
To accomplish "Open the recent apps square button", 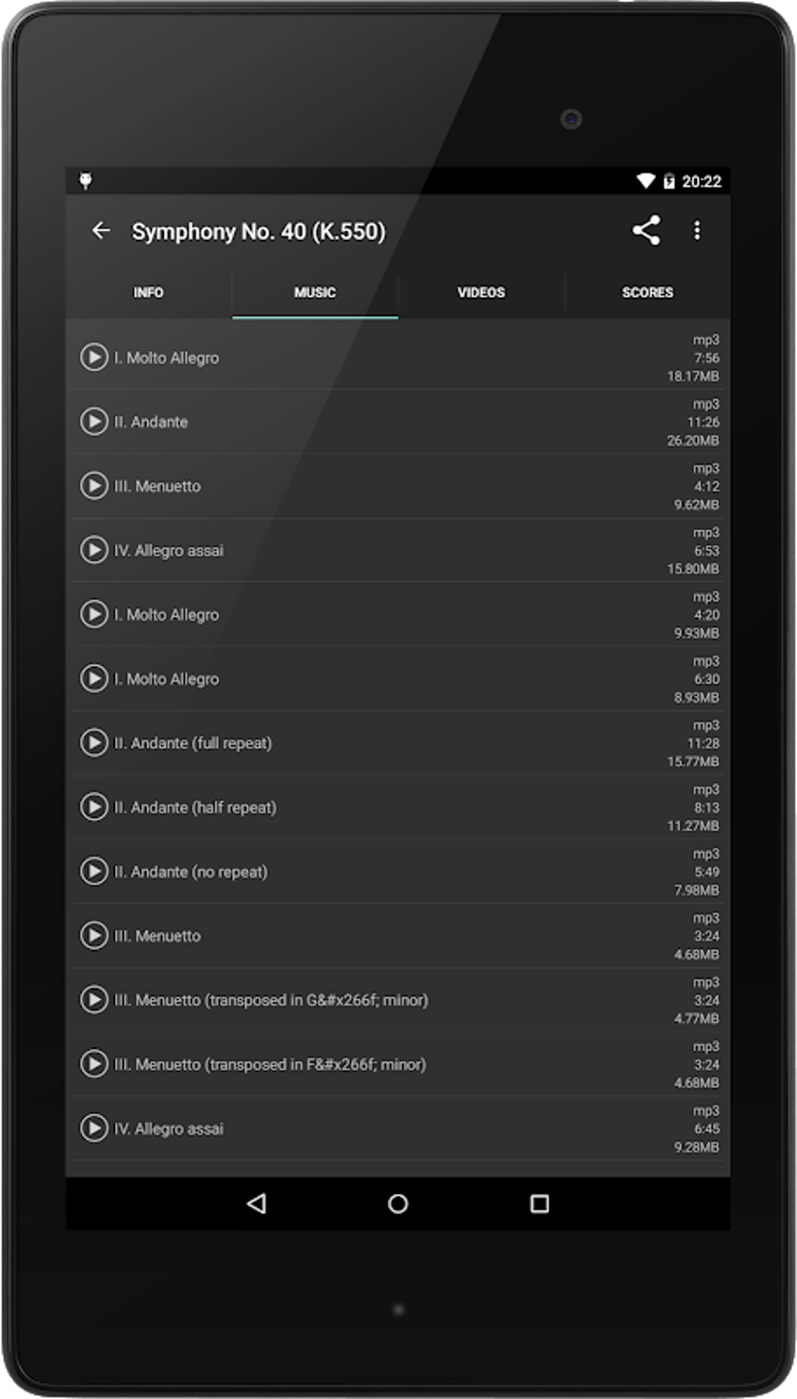I will tap(539, 1203).
